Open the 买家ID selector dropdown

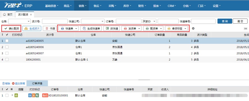149,21
